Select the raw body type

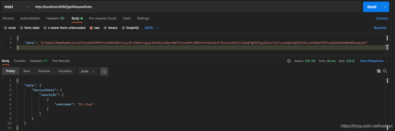click(x=94, y=28)
